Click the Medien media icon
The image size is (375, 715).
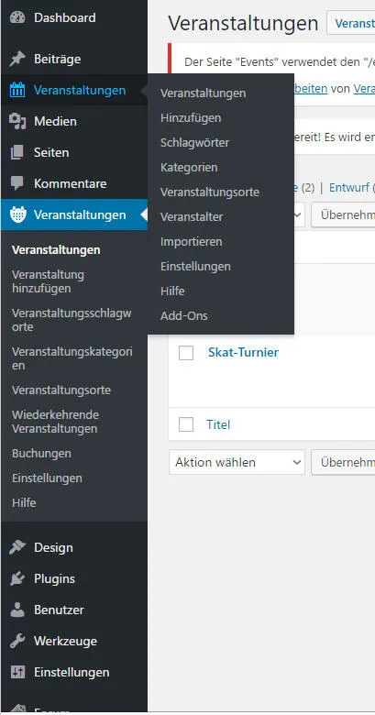point(17,122)
